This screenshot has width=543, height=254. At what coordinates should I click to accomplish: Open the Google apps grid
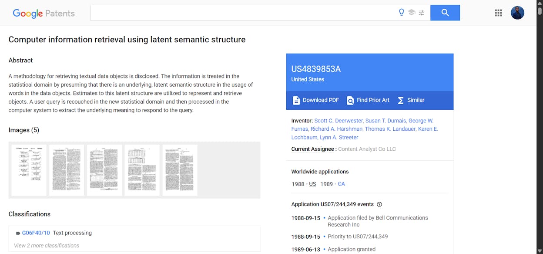[x=499, y=13]
